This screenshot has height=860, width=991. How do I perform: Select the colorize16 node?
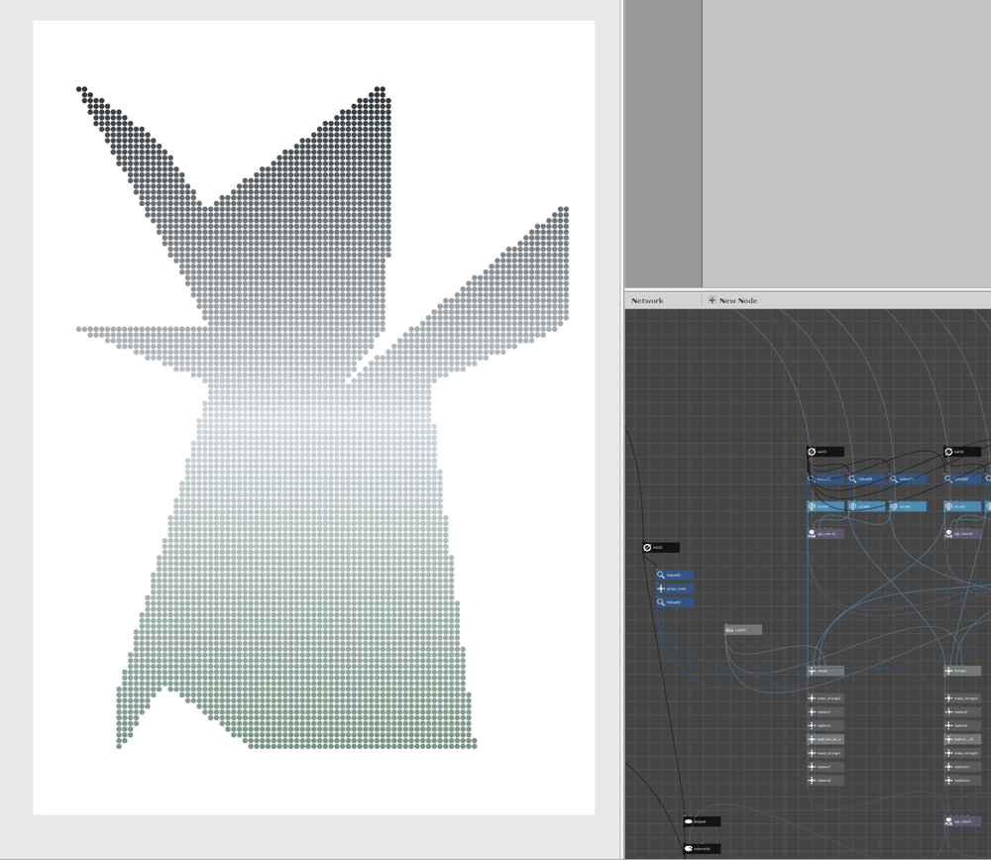703,849
